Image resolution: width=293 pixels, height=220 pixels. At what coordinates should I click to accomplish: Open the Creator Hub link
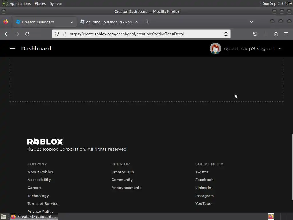click(122, 172)
